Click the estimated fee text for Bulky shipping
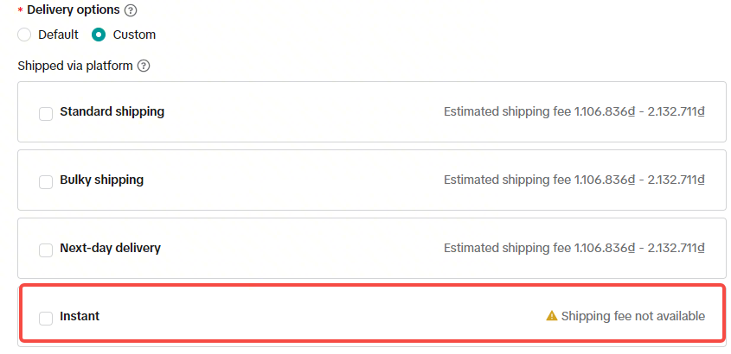731x354 pixels. [574, 180]
